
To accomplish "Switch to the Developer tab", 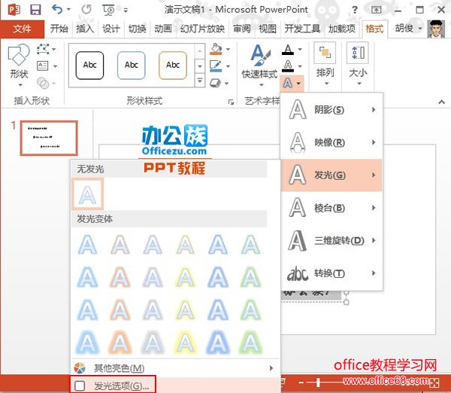I will tap(302, 29).
